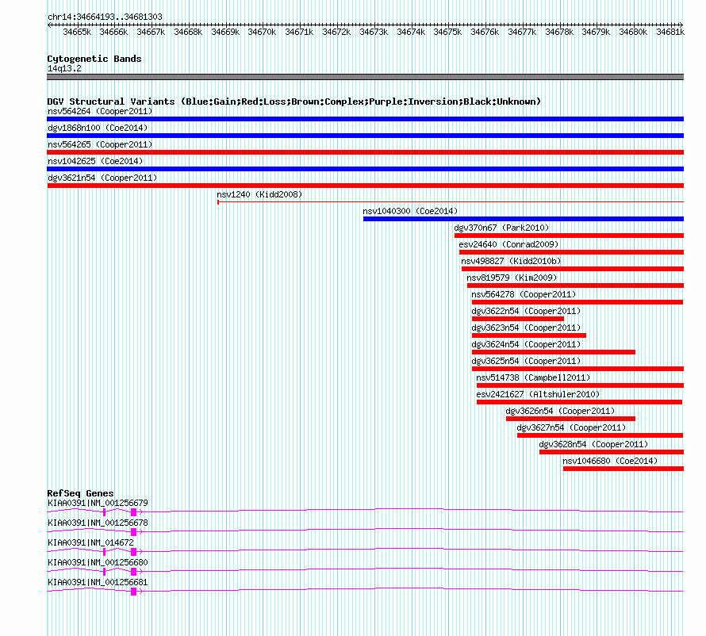Click the large magenta exon of NM_001256681
The height and width of the screenshot is (636, 706).
click(x=134, y=592)
